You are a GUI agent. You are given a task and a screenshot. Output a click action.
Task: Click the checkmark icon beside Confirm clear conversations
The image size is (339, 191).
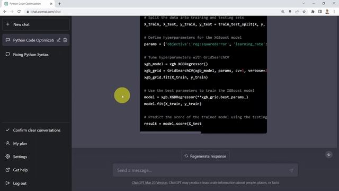pos(7,130)
